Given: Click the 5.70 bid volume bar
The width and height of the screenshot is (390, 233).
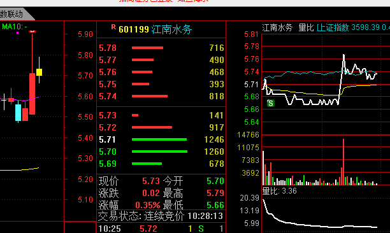Looking at the screenshot, I should click(159, 152).
